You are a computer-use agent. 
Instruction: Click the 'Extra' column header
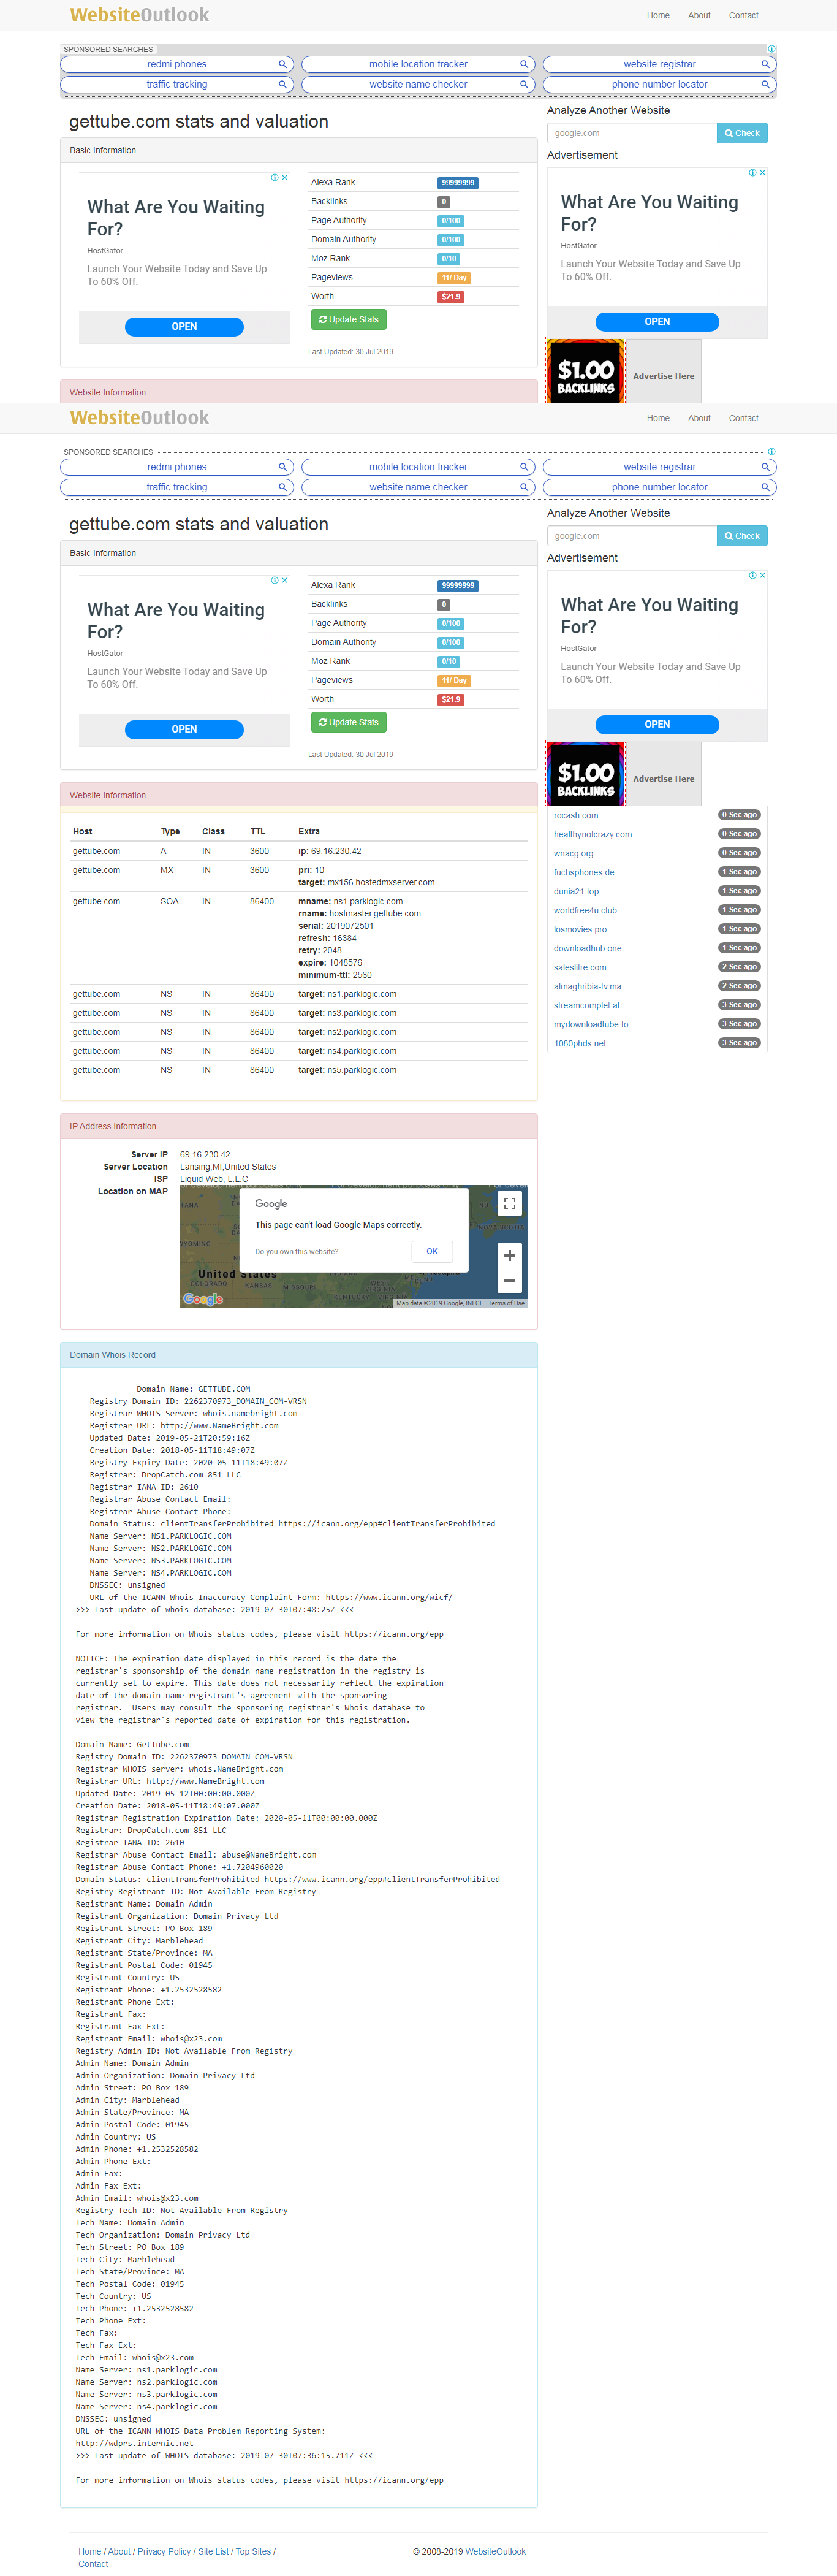(309, 831)
